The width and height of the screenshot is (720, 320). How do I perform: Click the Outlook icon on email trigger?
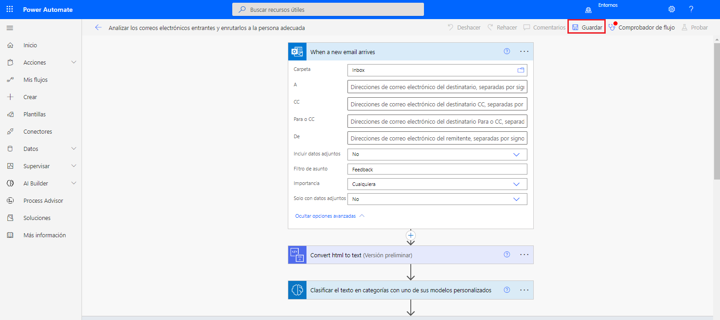297,52
